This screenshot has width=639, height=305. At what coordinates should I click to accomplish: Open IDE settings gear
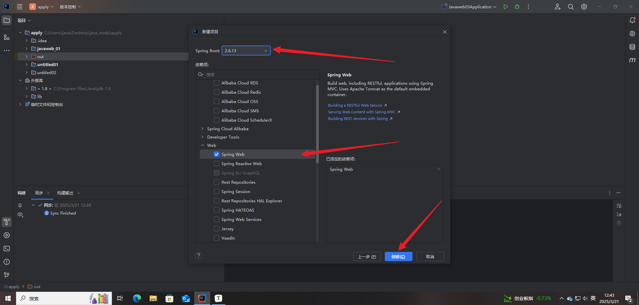click(x=584, y=7)
